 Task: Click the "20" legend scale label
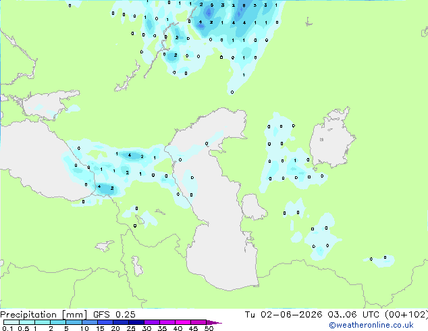(x=115, y=328)
